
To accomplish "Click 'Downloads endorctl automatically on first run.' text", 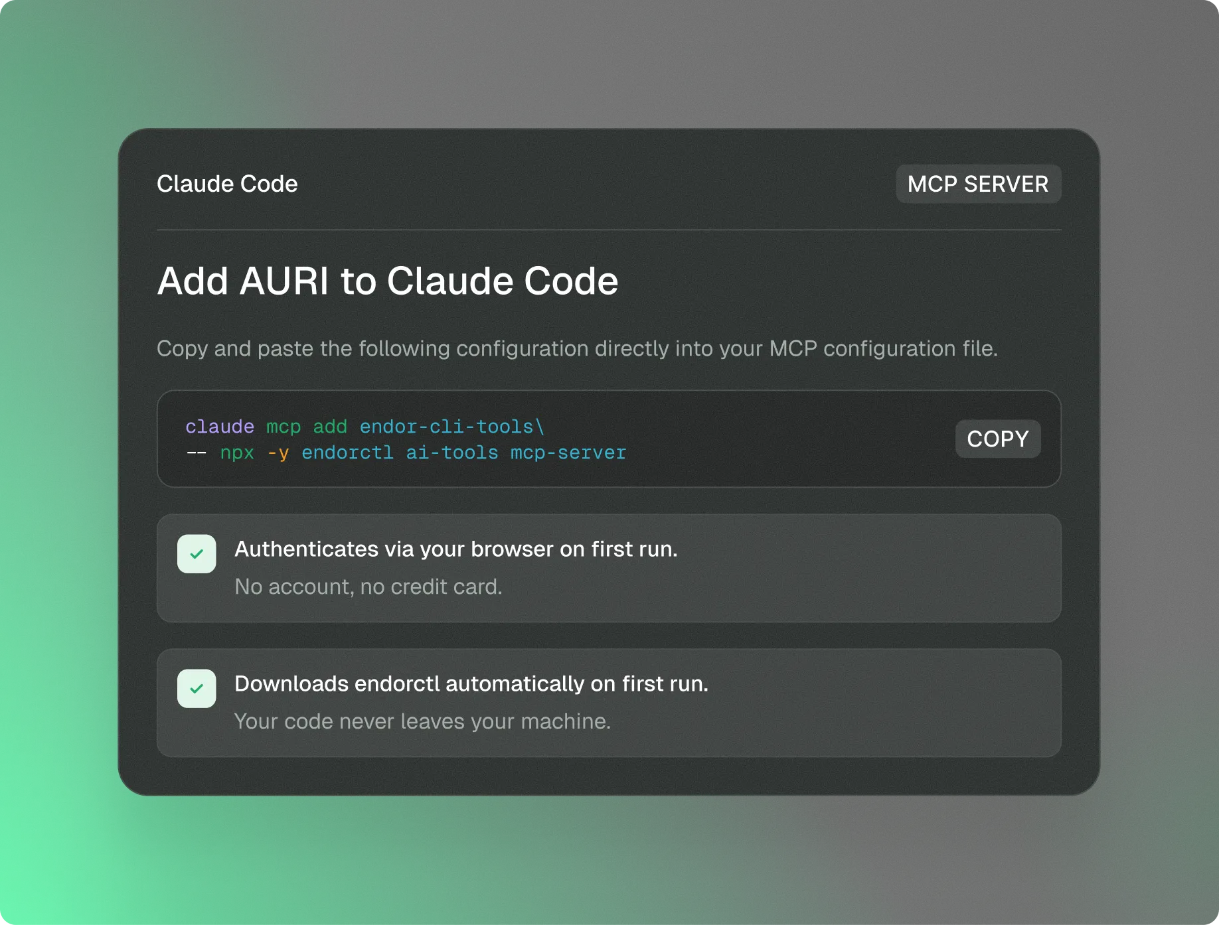I will [471, 683].
